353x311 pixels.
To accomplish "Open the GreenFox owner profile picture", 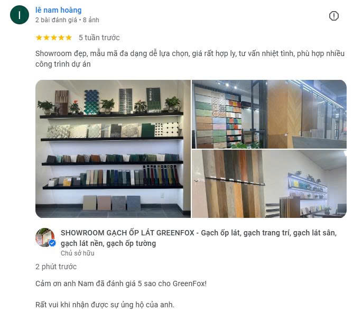I will pyautogui.click(x=45, y=237).
